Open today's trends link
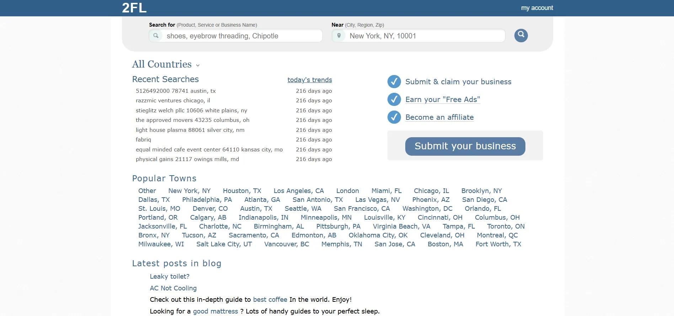The width and height of the screenshot is (674, 316). 310,80
